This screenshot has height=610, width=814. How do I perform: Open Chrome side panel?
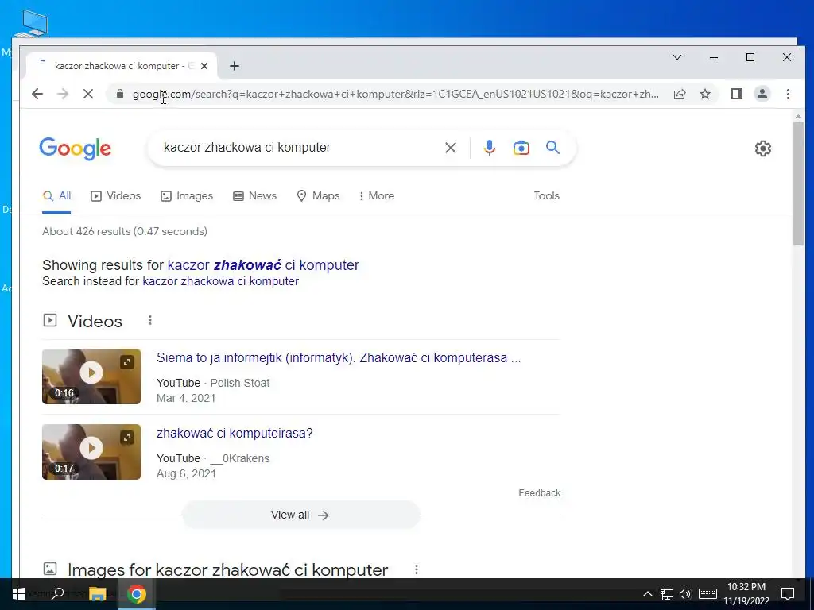(737, 94)
